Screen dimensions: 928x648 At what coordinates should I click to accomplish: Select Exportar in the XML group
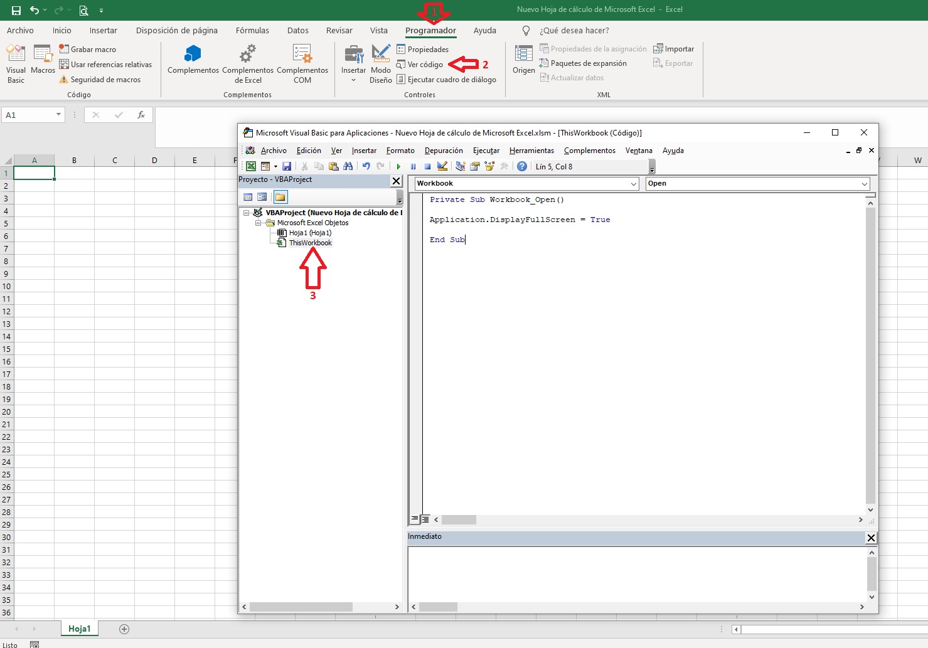click(x=673, y=63)
